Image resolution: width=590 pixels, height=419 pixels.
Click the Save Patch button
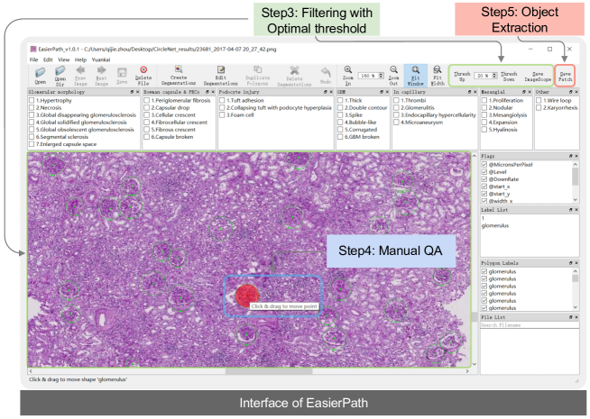566,76
